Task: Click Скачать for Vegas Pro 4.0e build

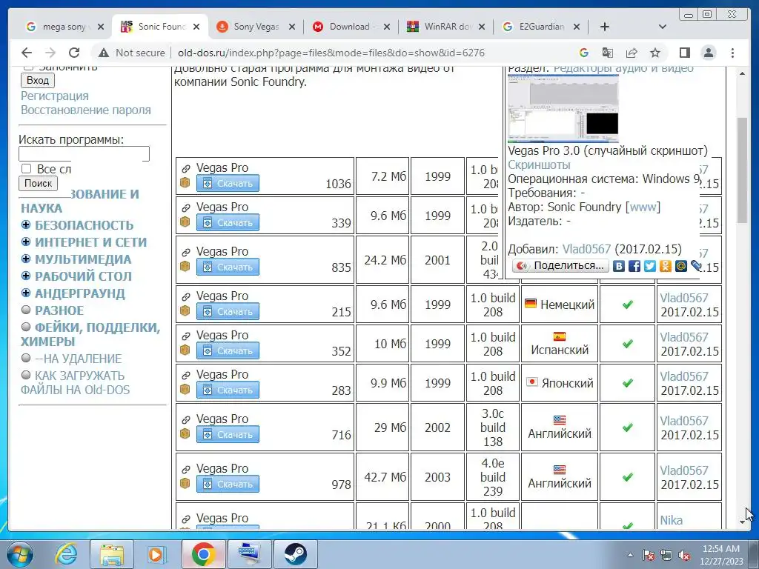Action: (x=228, y=485)
